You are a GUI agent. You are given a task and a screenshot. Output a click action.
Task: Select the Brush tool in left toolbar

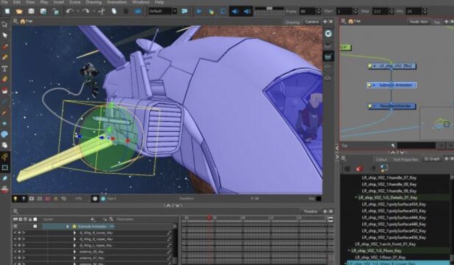point(5,46)
